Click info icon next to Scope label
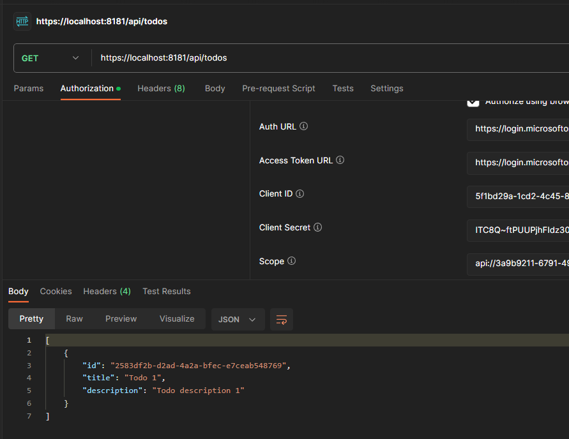Screen dimensions: 569x439 291,261
